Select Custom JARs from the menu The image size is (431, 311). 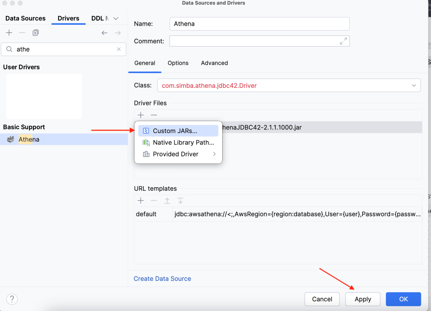176,131
